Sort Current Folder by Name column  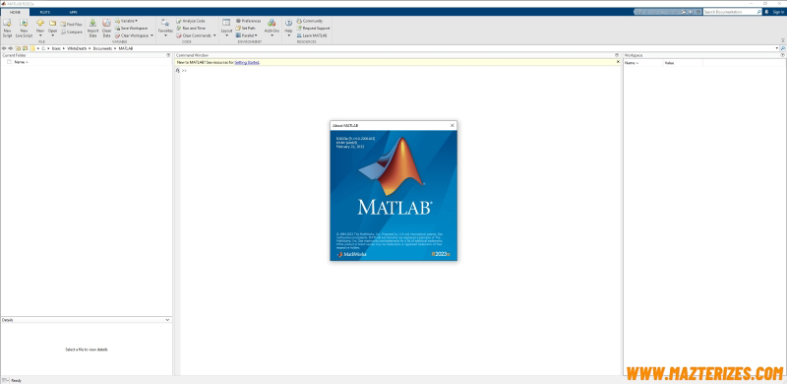[21, 62]
